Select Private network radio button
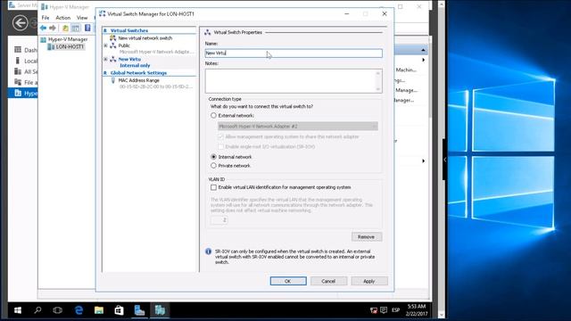This screenshot has width=571, height=321. click(214, 166)
